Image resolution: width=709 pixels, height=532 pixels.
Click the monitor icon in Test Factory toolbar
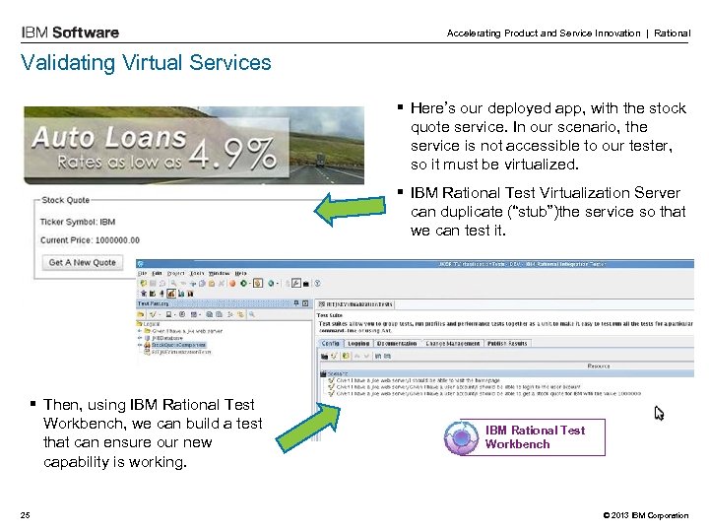tap(168, 314)
